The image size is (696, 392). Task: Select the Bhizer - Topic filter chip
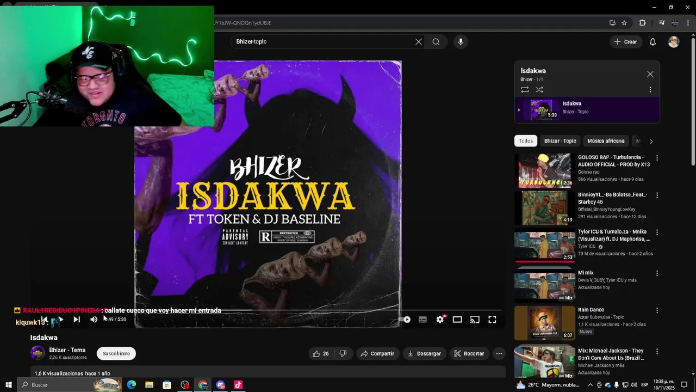coord(560,141)
